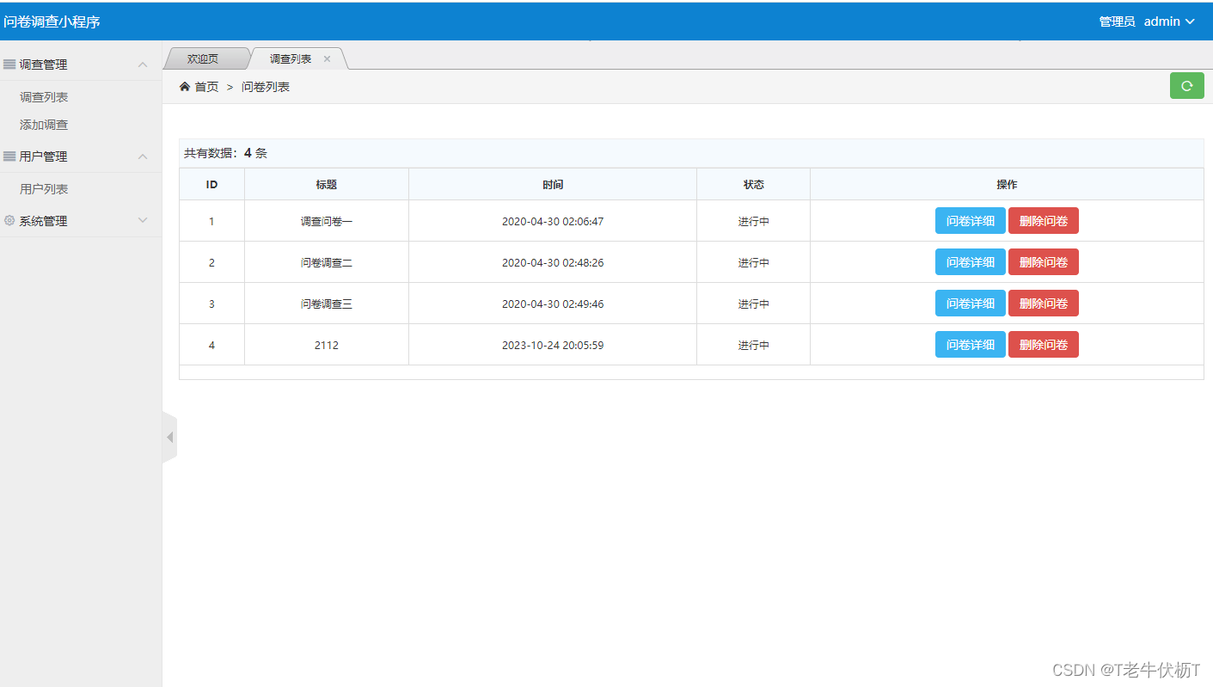1213x687 pixels.
Task: Click 删除问卷 for row 2112
Action: (1044, 345)
